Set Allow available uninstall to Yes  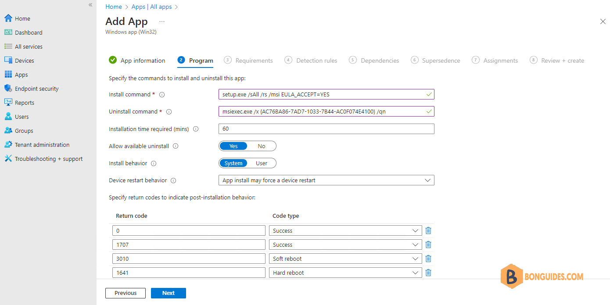tap(233, 146)
